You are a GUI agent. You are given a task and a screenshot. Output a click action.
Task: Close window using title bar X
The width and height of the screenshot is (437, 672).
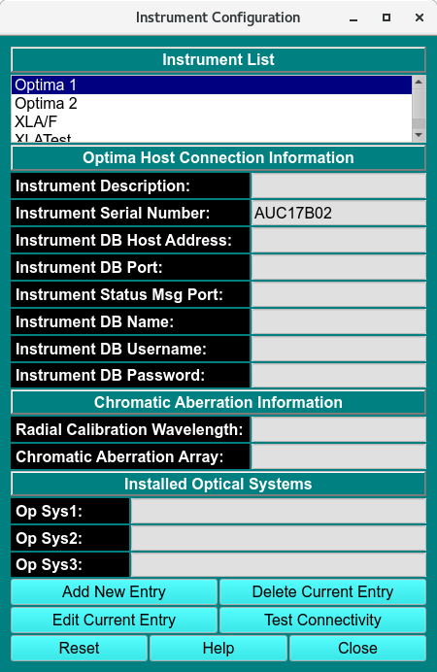419,17
